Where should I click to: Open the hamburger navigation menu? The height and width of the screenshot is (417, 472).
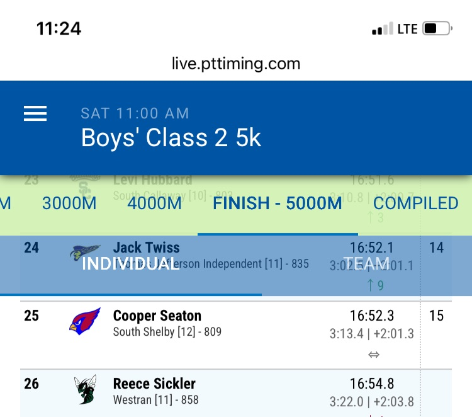coord(35,113)
